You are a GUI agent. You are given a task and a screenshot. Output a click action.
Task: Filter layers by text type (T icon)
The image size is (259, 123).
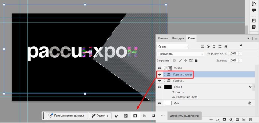pos(214,47)
